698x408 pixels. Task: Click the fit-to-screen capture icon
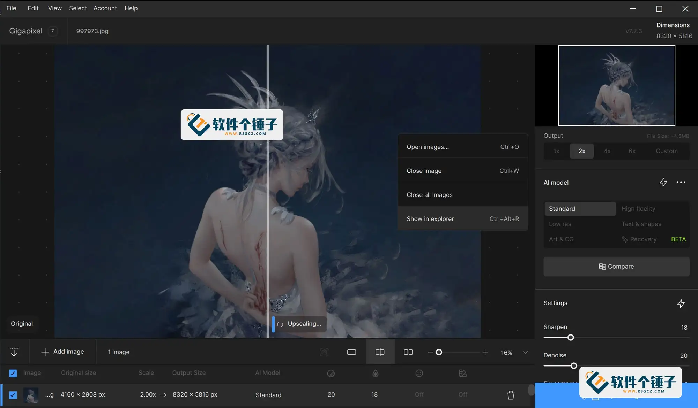[324, 352]
